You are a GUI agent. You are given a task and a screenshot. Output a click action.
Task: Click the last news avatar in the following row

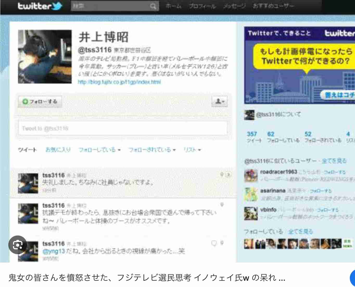tap(347, 244)
